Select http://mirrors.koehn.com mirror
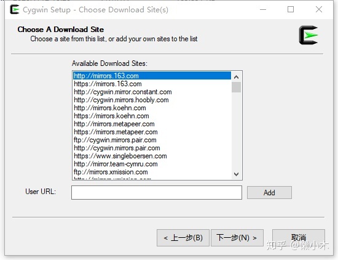This screenshot has height=260, width=338. pos(152,108)
